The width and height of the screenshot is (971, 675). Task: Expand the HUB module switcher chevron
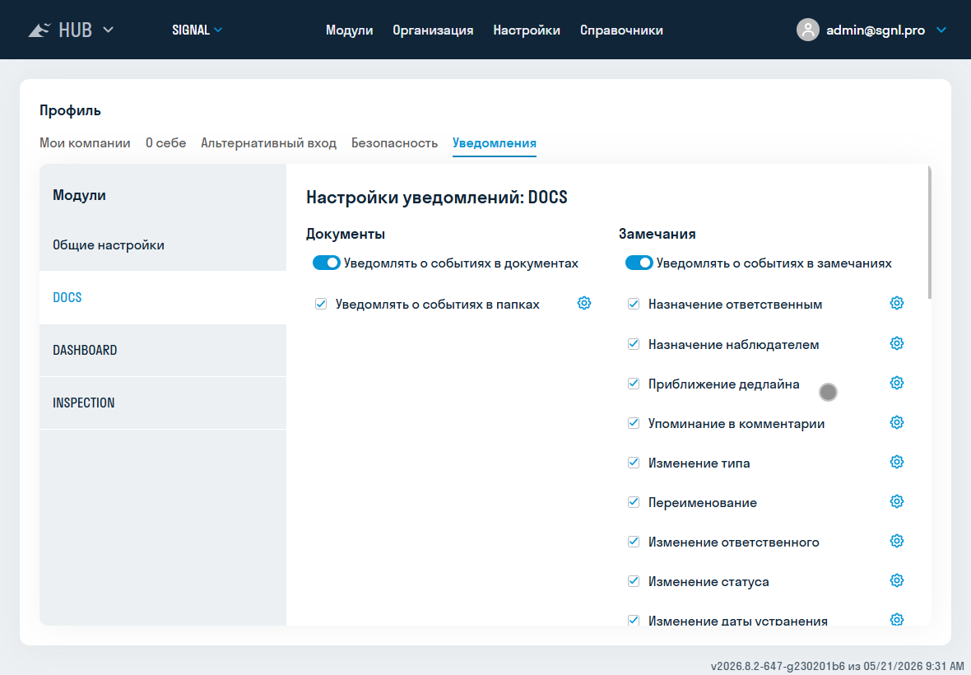[x=108, y=30]
